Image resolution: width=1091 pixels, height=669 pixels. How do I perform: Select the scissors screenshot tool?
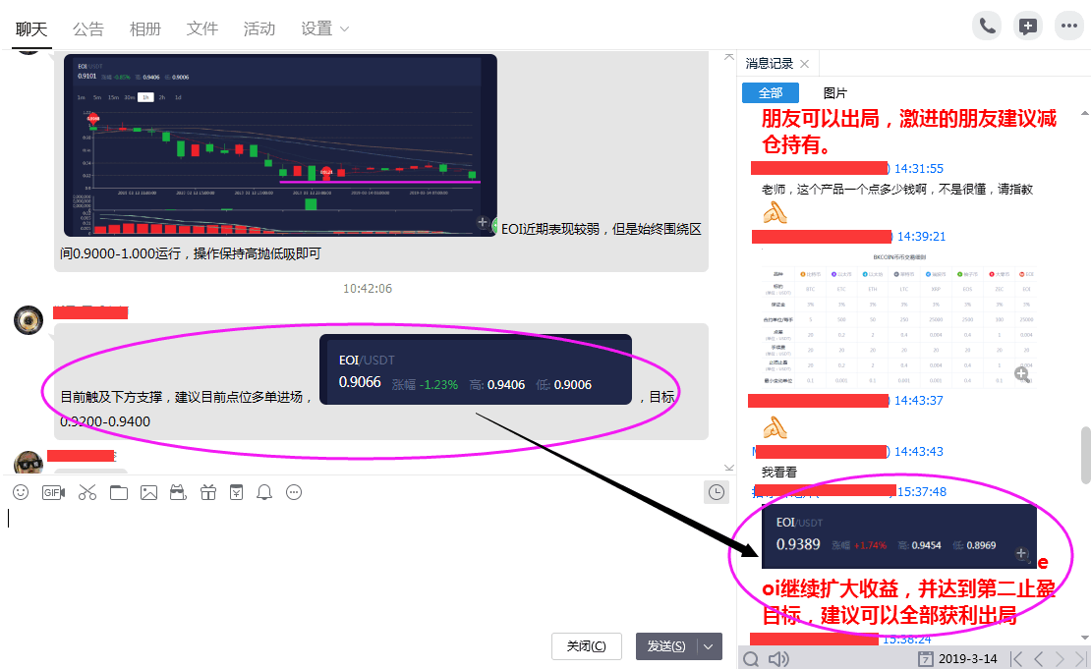[87, 492]
